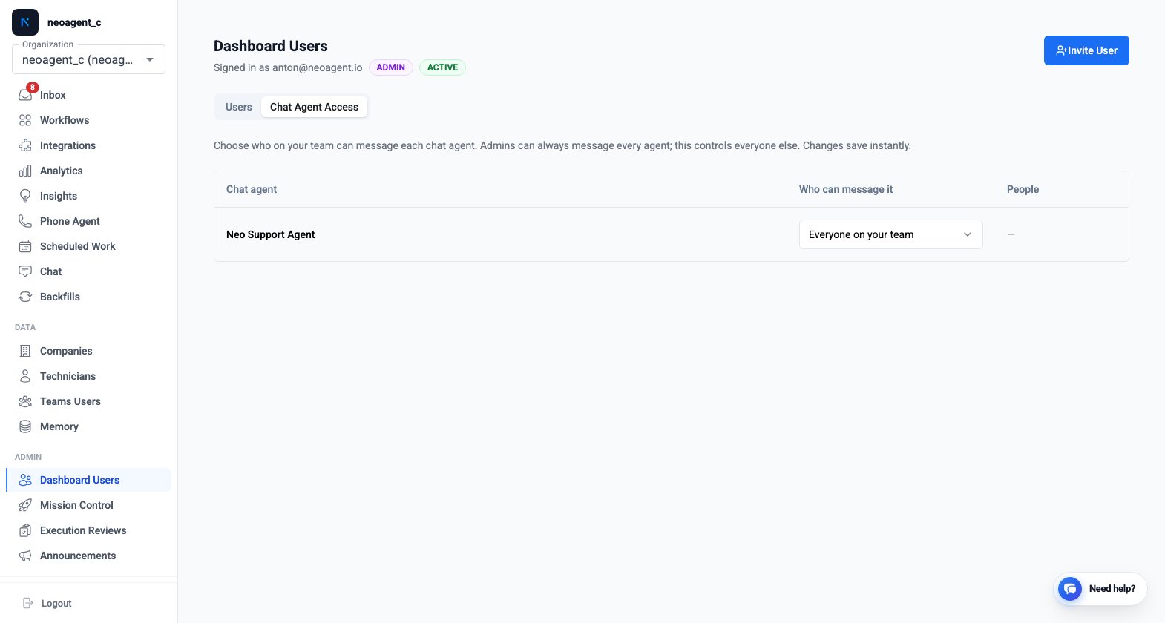The image size is (1165, 623).
Task: Open Mission Control
Action: (88, 505)
